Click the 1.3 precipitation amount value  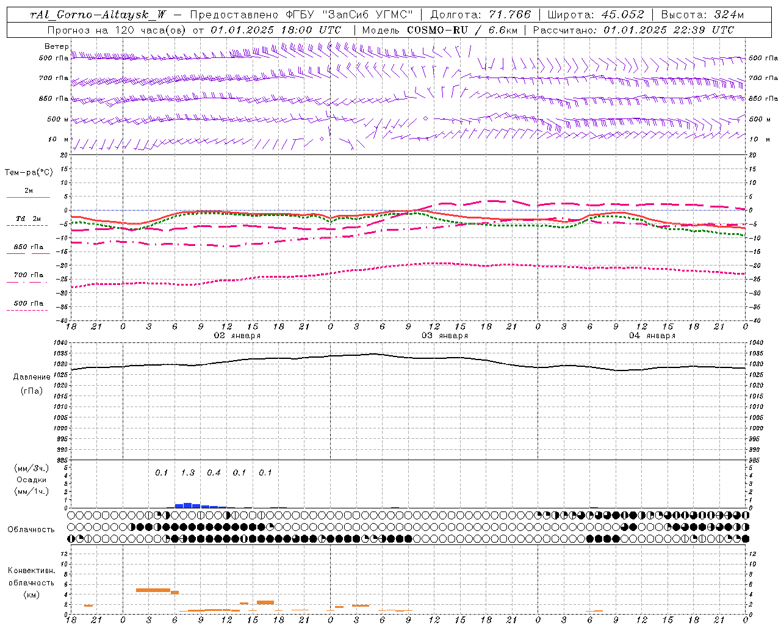pos(188,473)
